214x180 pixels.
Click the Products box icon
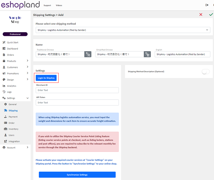pos(4,61)
